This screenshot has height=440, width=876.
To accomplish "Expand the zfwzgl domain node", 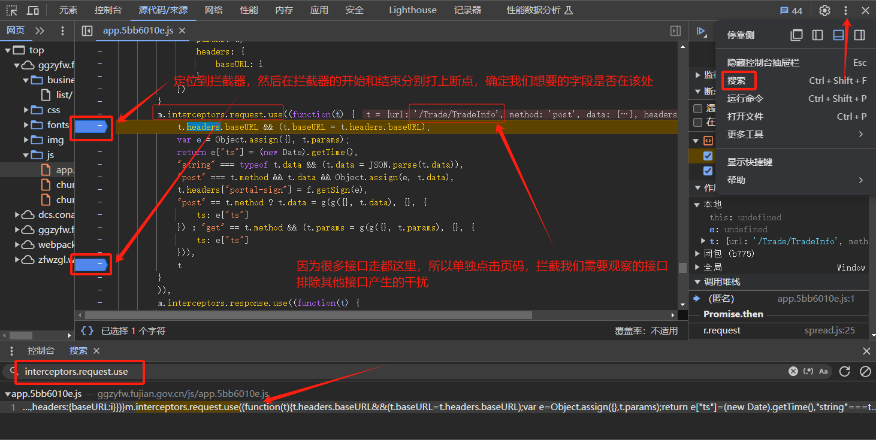I will click(17, 260).
